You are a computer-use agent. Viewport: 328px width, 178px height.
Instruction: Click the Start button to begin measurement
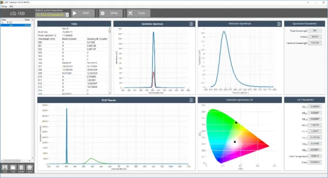[x=83, y=13]
